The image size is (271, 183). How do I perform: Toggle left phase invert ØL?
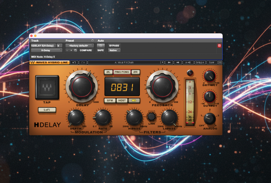click(108, 72)
